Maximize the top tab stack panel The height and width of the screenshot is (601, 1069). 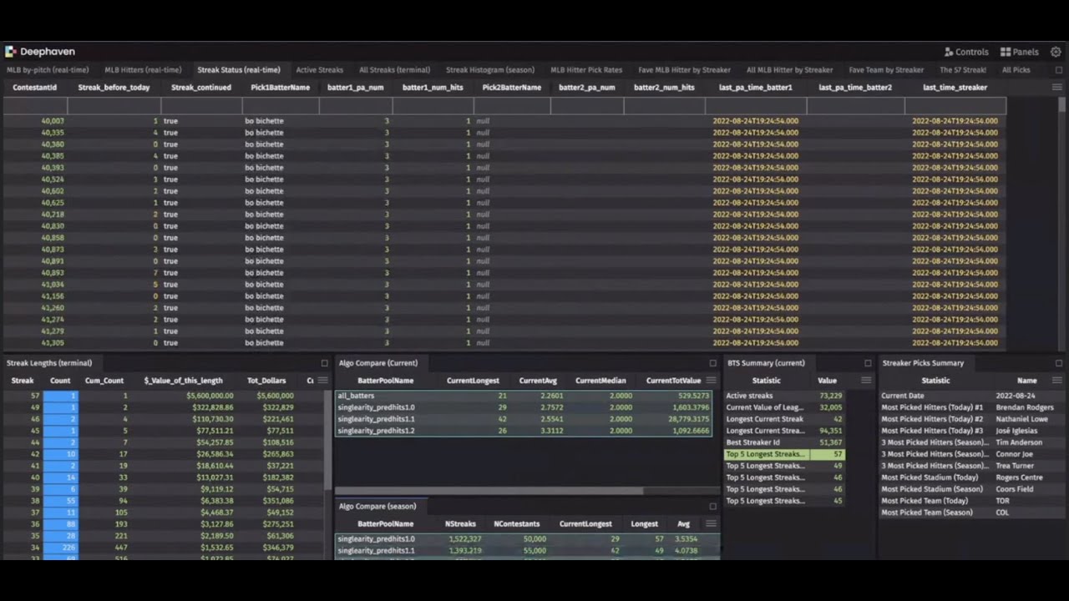click(x=1058, y=70)
